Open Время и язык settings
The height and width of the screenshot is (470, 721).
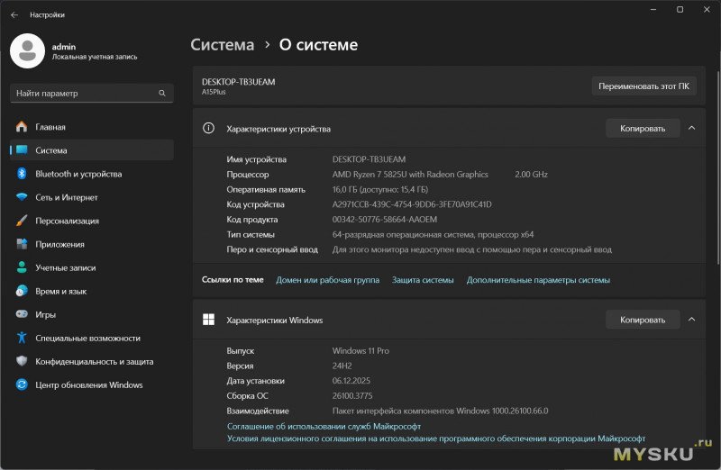click(x=60, y=291)
